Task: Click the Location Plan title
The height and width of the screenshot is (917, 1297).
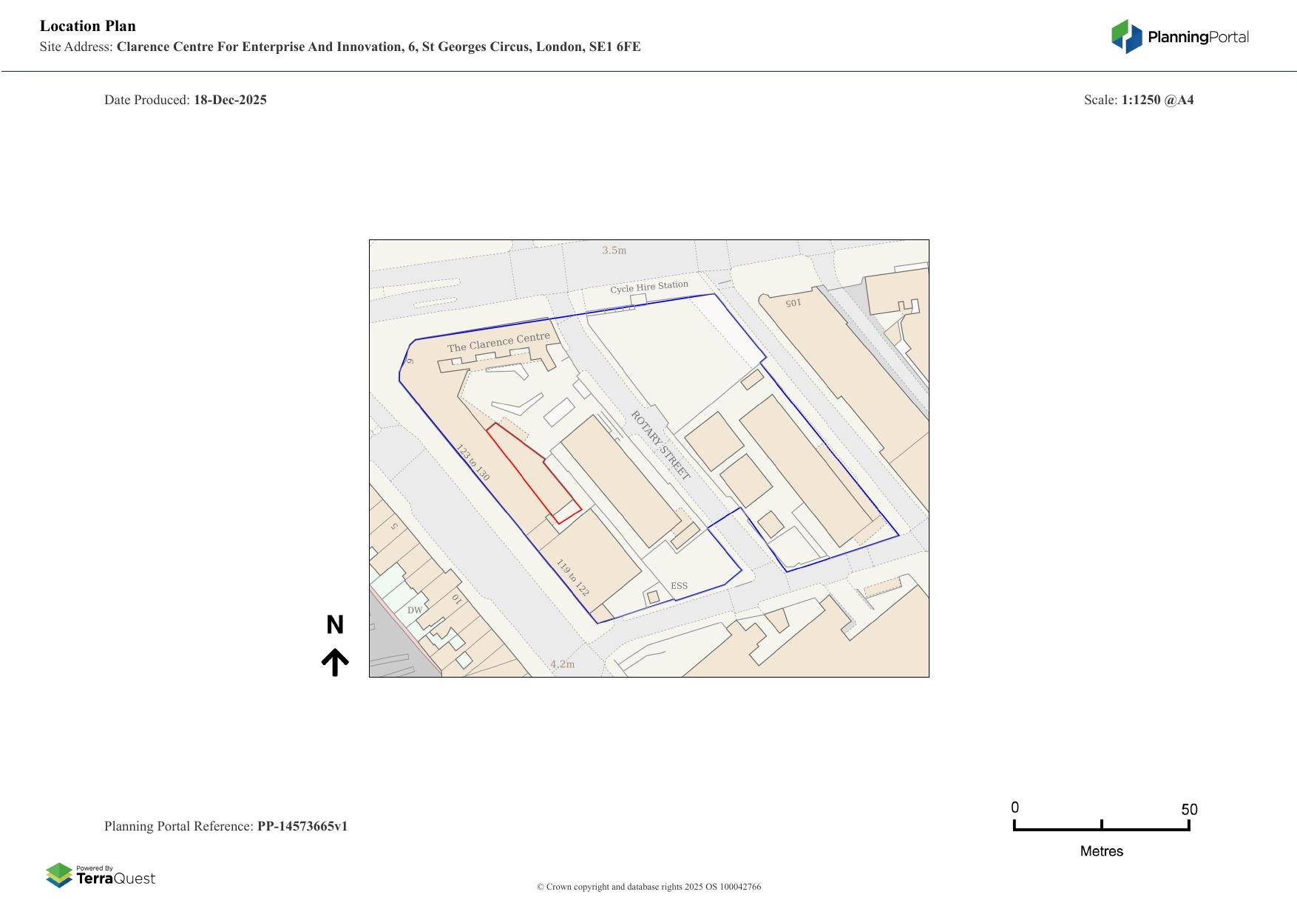Action: 88,26
